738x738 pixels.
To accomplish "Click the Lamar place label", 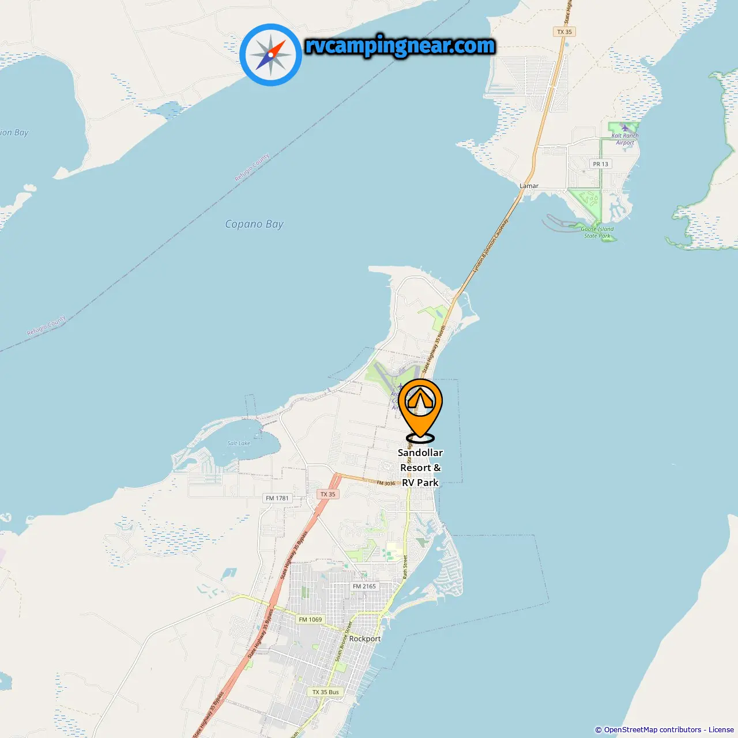I will [529, 186].
